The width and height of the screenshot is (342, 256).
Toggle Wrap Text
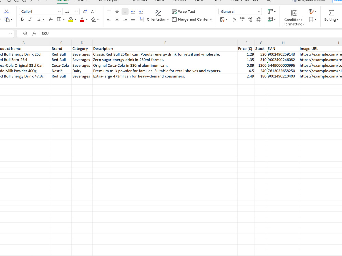[x=184, y=12]
